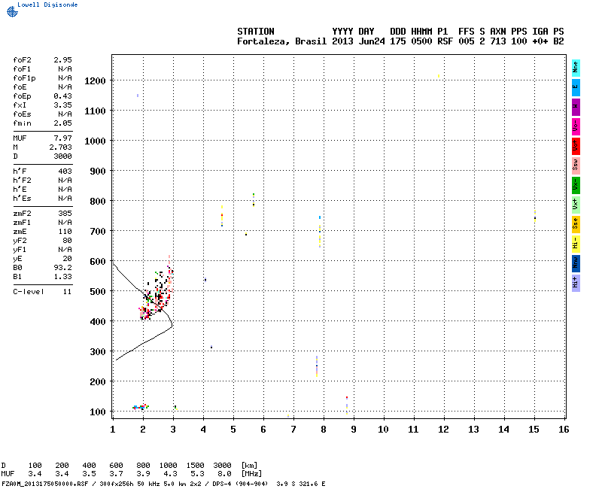Click the 1500 km distance in the bottom table

[x=195, y=466]
